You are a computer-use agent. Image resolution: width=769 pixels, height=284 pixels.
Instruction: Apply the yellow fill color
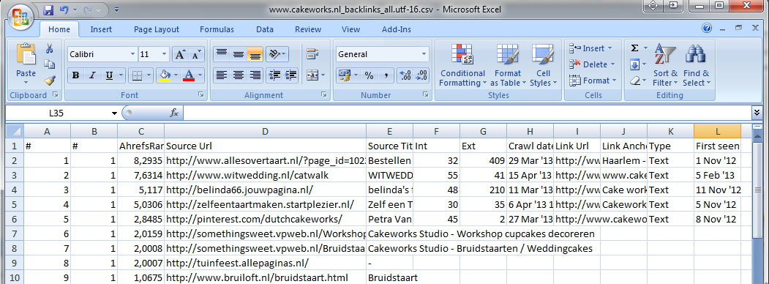165,75
